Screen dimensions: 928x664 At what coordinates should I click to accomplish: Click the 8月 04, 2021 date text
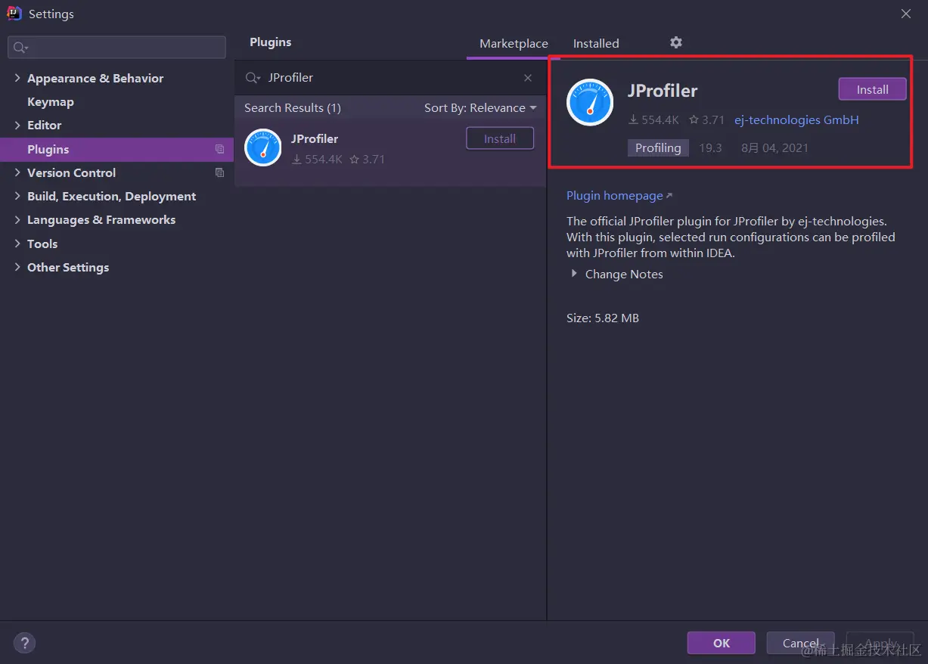coord(774,147)
